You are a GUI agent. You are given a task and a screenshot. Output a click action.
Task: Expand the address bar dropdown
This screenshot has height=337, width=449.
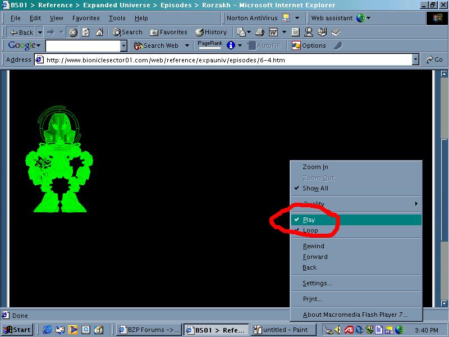(x=415, y=60)
